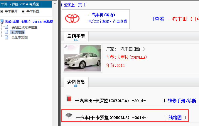Image resolution: width=199 pixels, height=126 pixels.
Task: Click the 菜单折叠 collapse-menu icon
Action: [x=23, y=11]
